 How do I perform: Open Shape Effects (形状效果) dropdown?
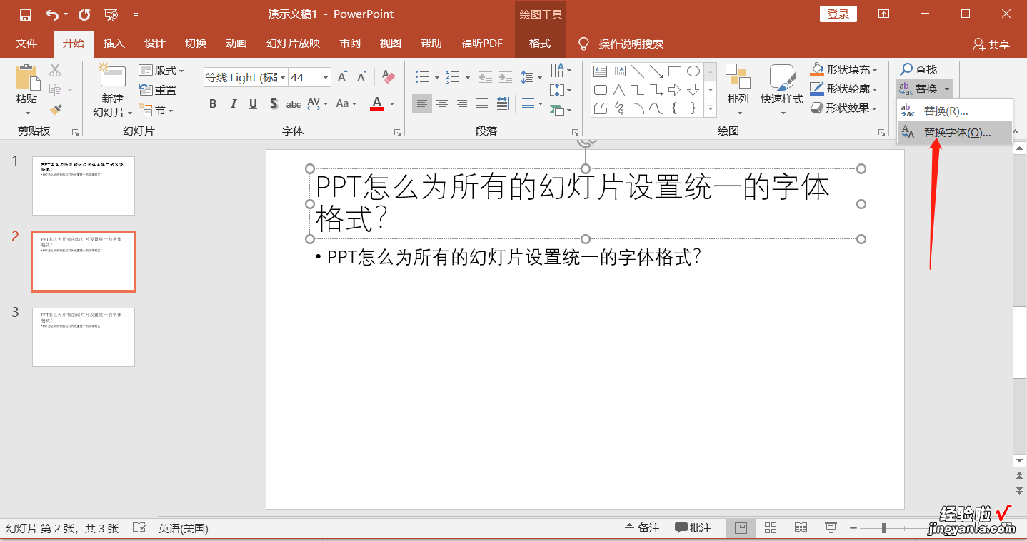tap(844, 108)
